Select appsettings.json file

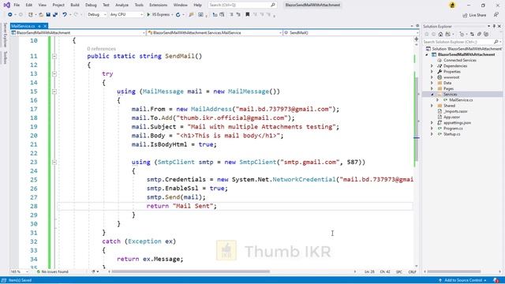pos(457,123)
